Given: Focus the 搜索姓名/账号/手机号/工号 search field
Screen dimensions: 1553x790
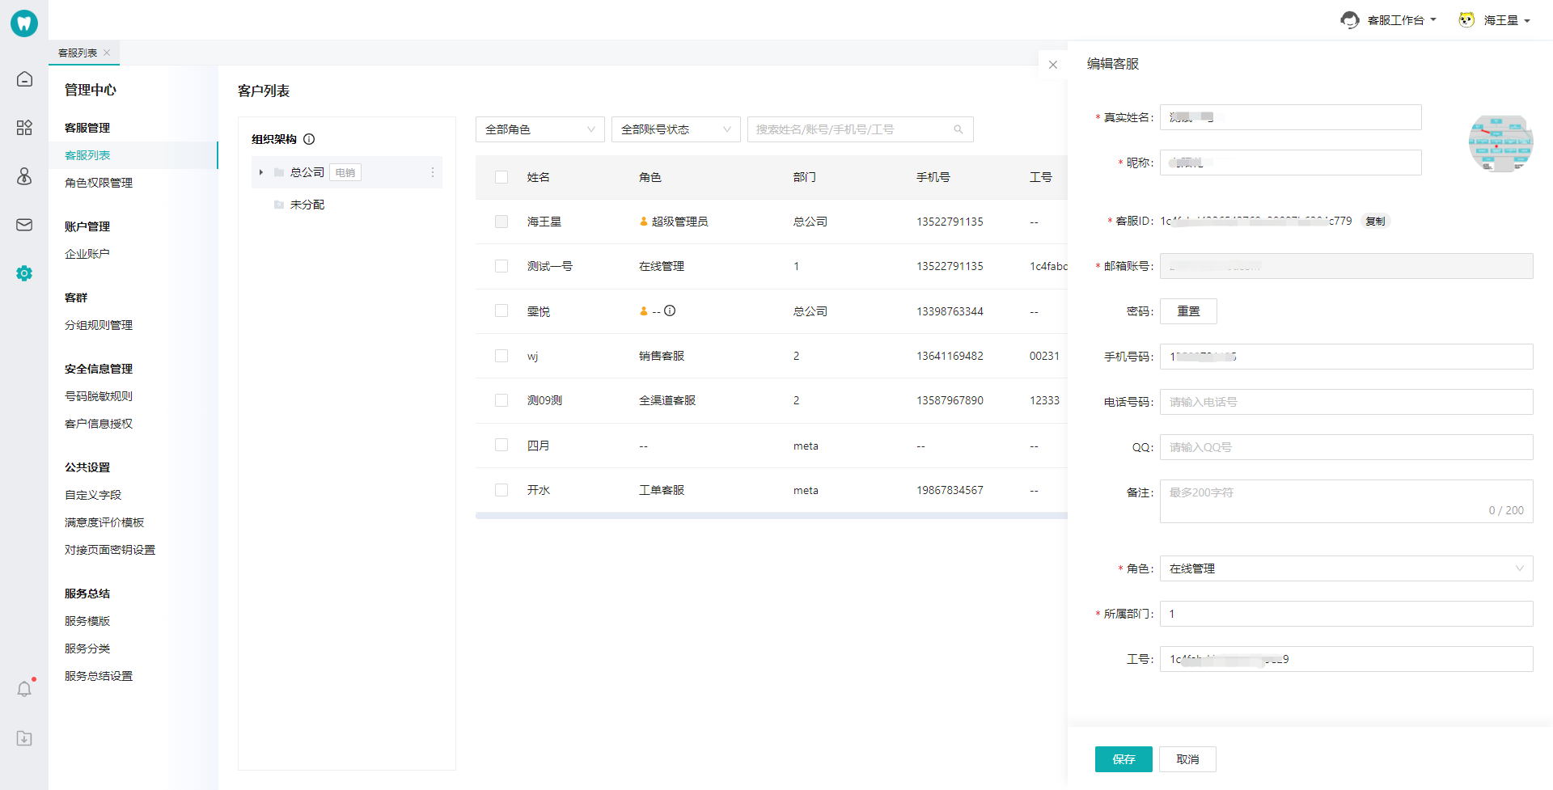Looking at the screenshot, I should [861, 129].
